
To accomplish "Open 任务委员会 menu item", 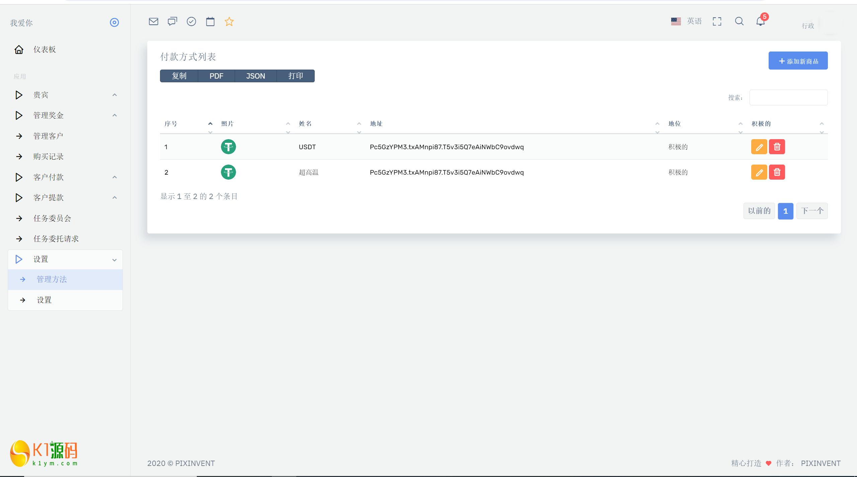I will click(65, 218).
